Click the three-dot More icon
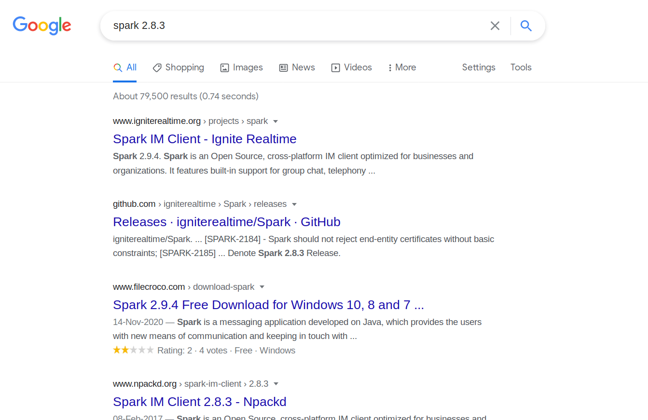This screenshot has height=420, width=648. [390, 68]
